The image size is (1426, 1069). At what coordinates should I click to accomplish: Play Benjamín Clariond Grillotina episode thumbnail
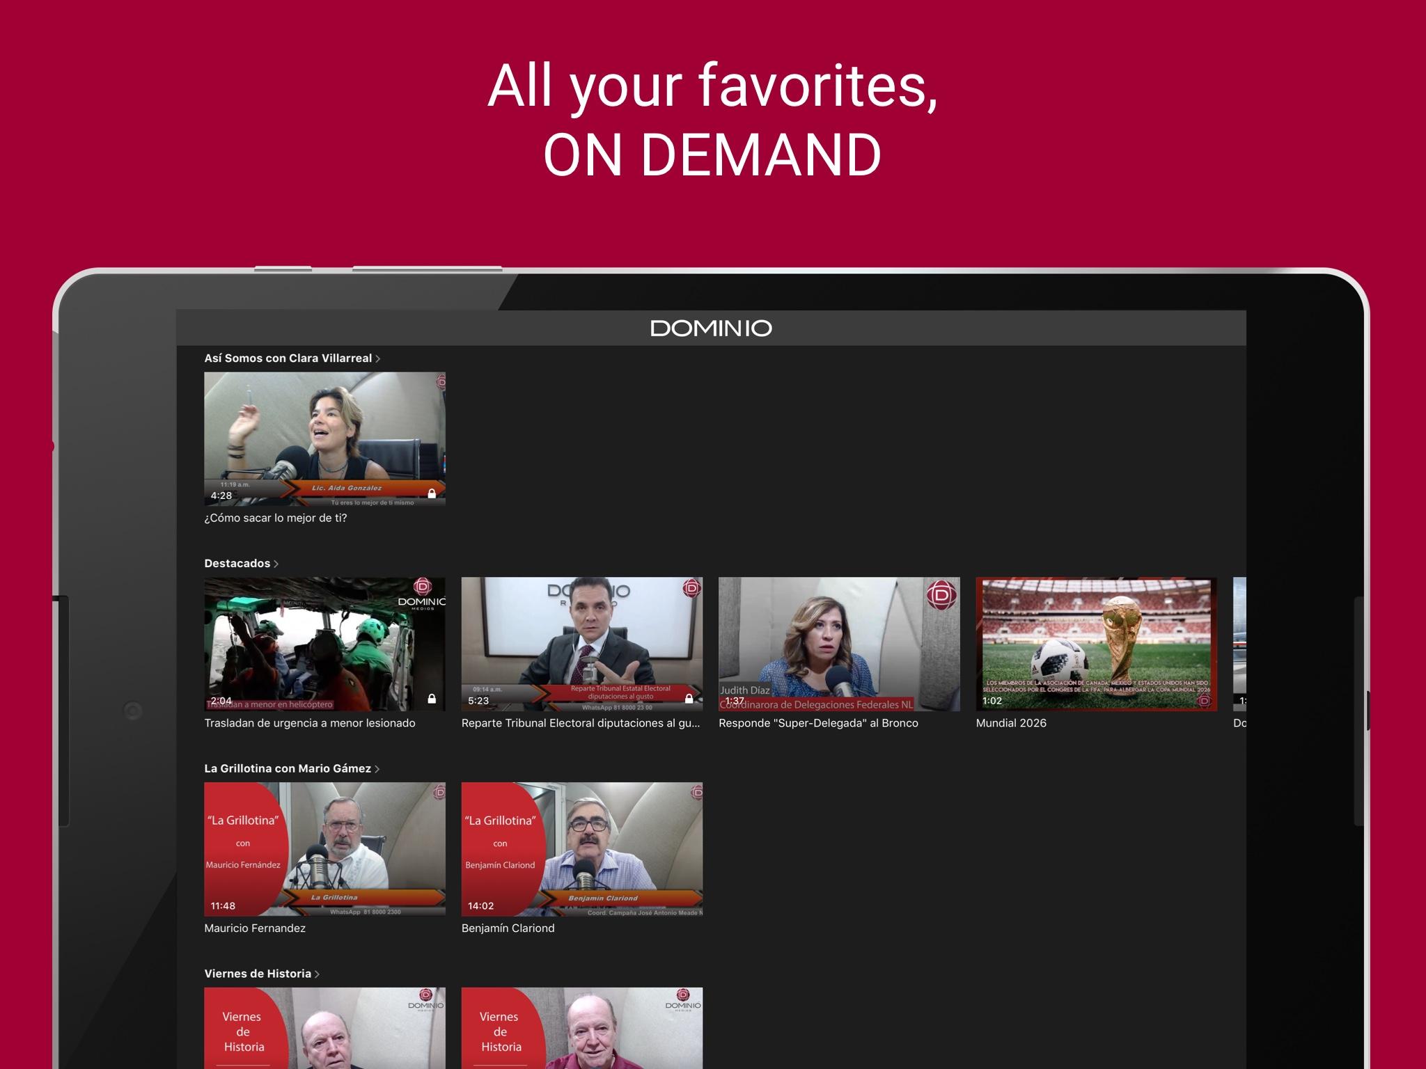(581, 848)
